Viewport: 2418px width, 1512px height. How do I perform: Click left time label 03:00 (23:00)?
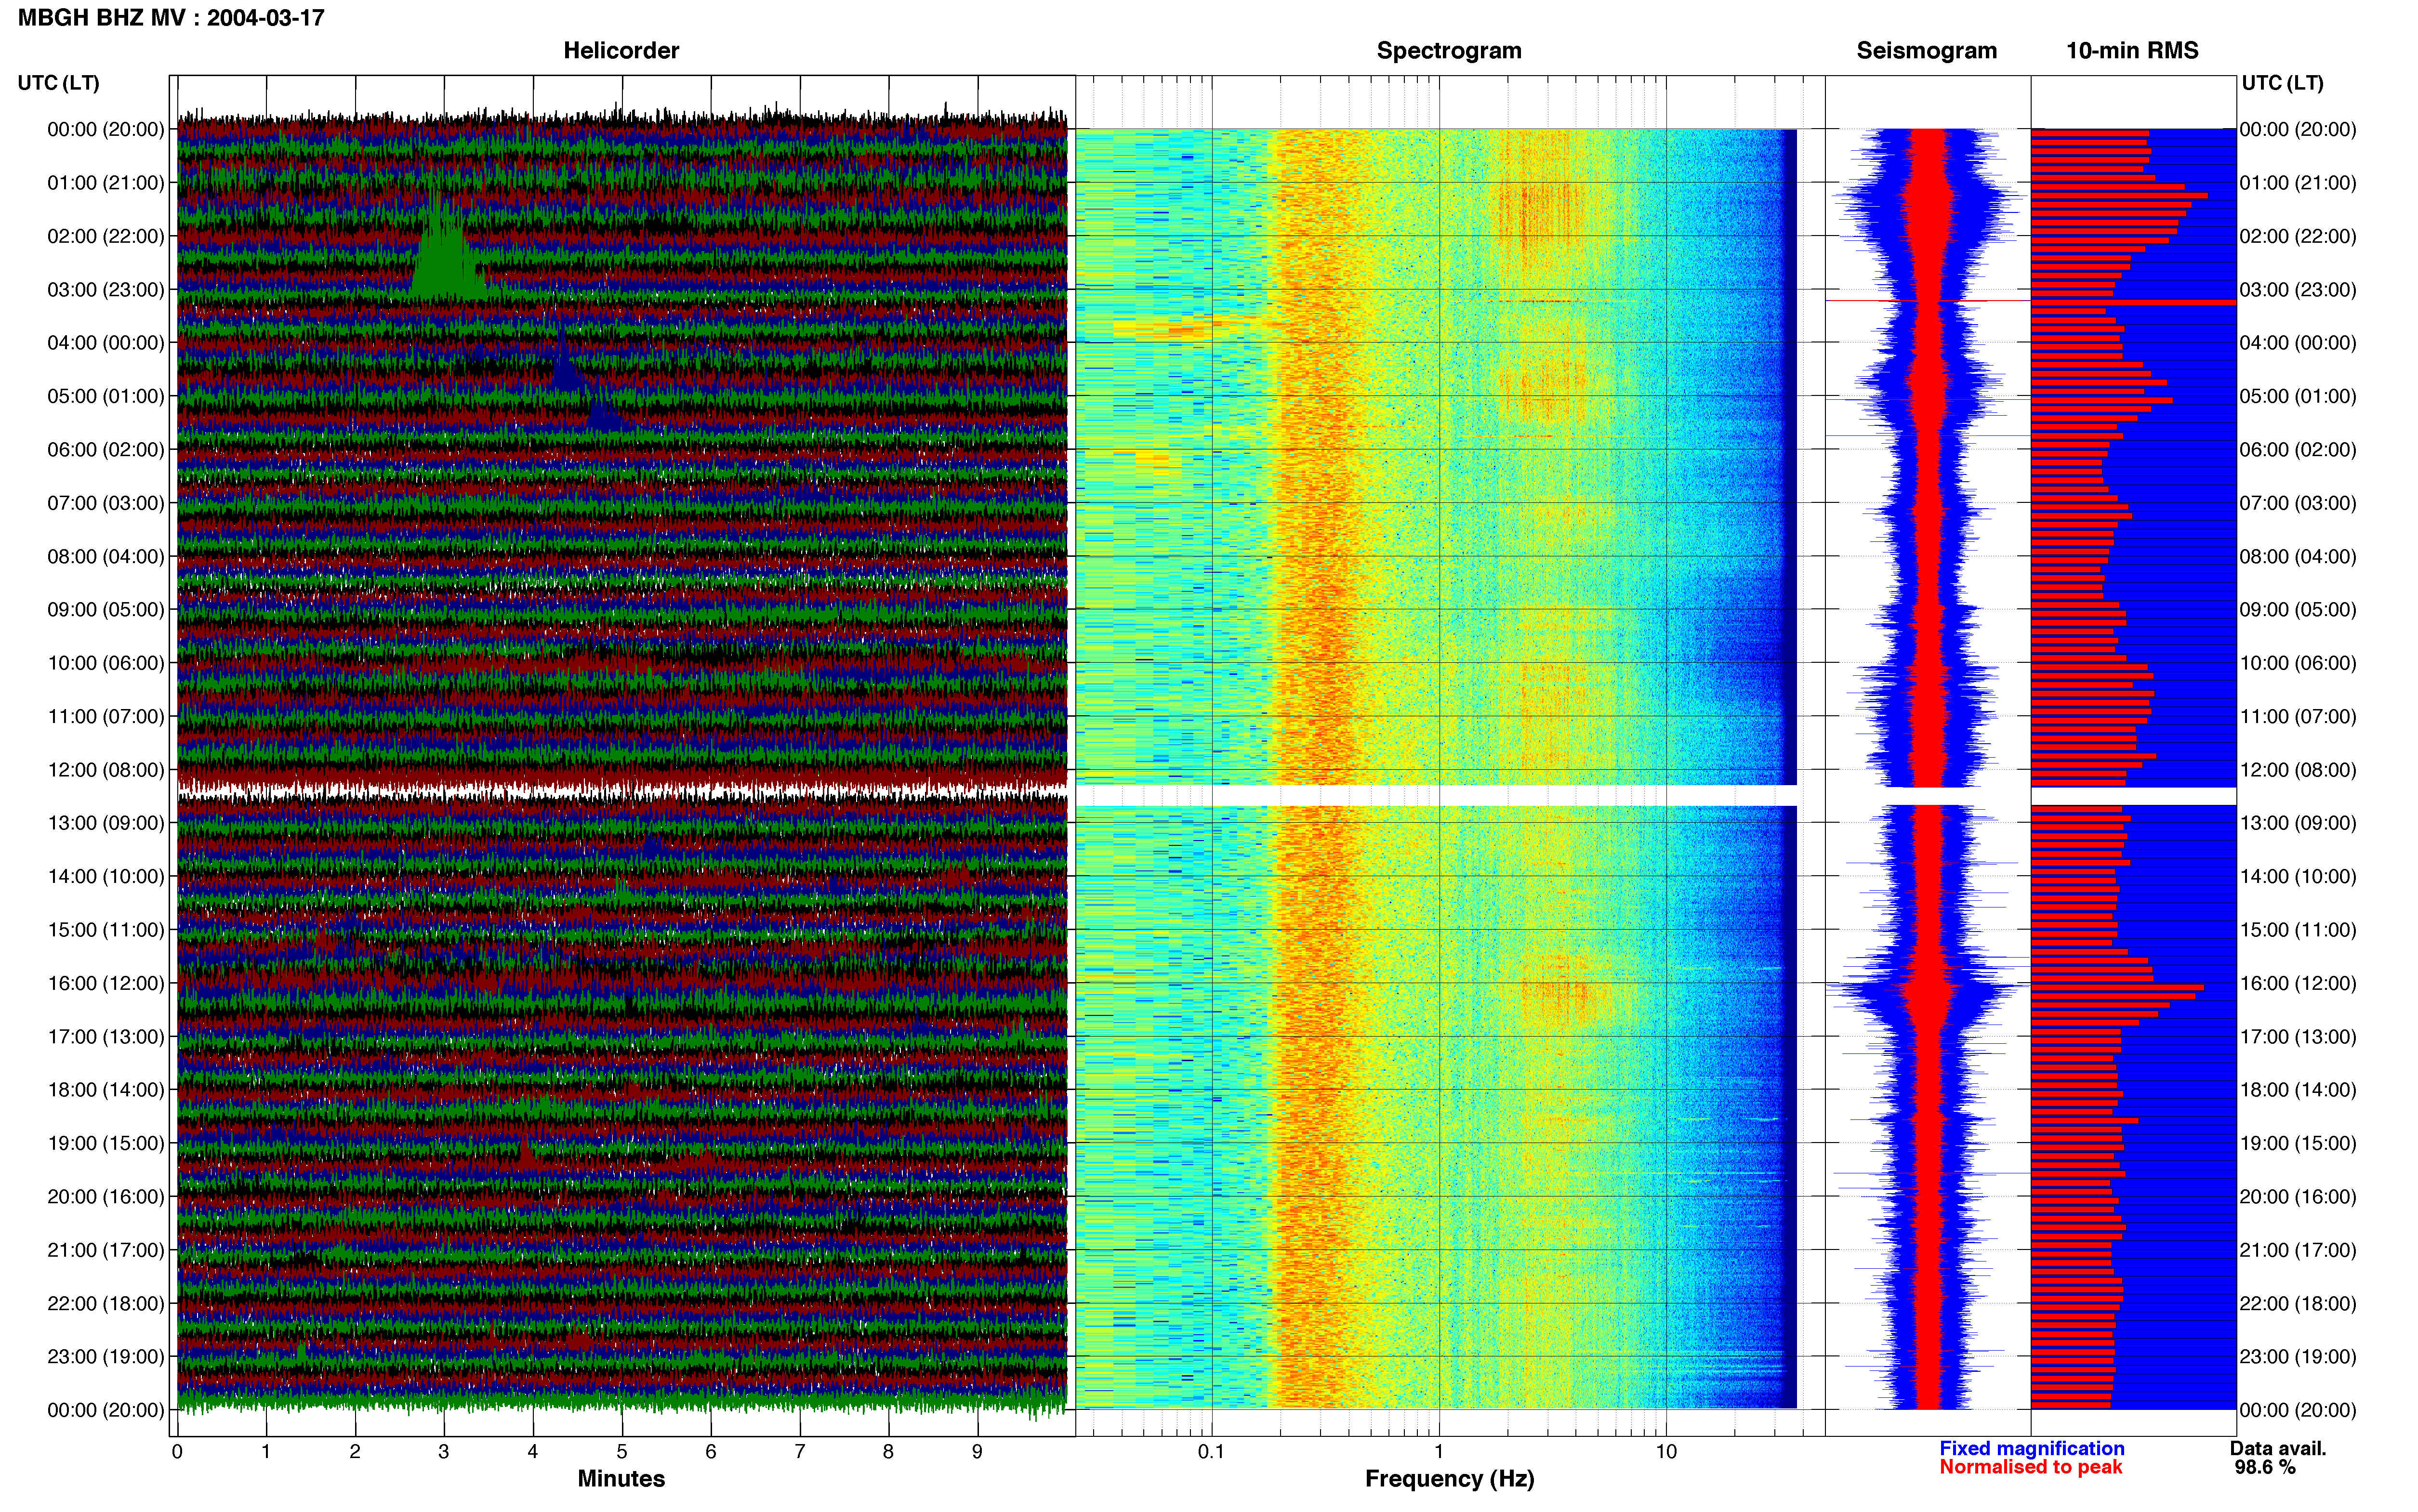[x=105, y=290]
